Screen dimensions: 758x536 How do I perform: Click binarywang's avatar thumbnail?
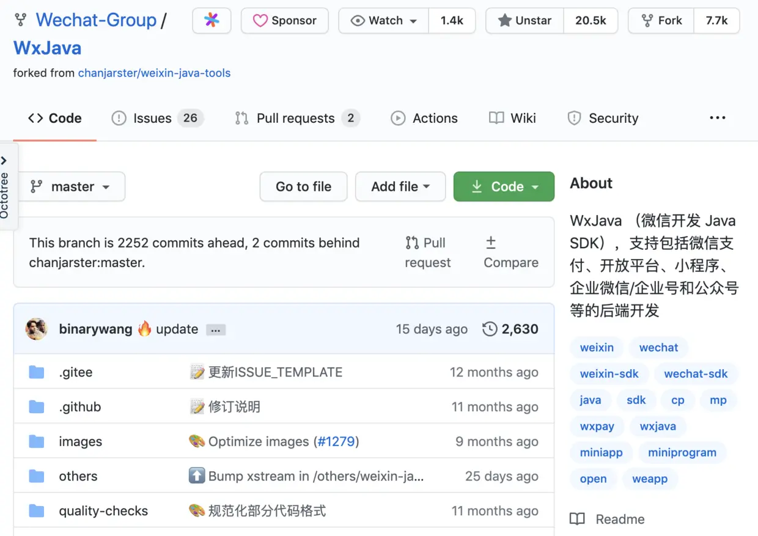[37, 329]
